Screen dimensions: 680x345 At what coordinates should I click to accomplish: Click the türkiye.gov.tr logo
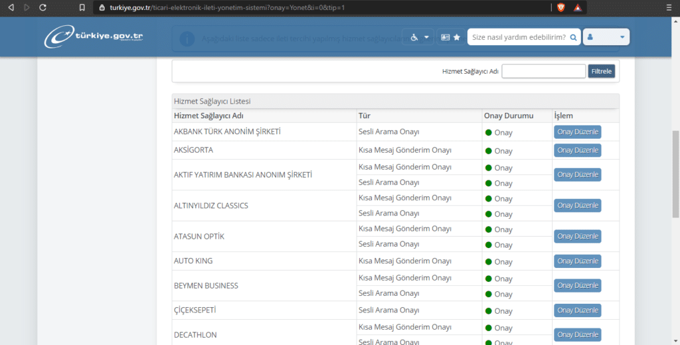pyautogui.click(x=93, y=36)
